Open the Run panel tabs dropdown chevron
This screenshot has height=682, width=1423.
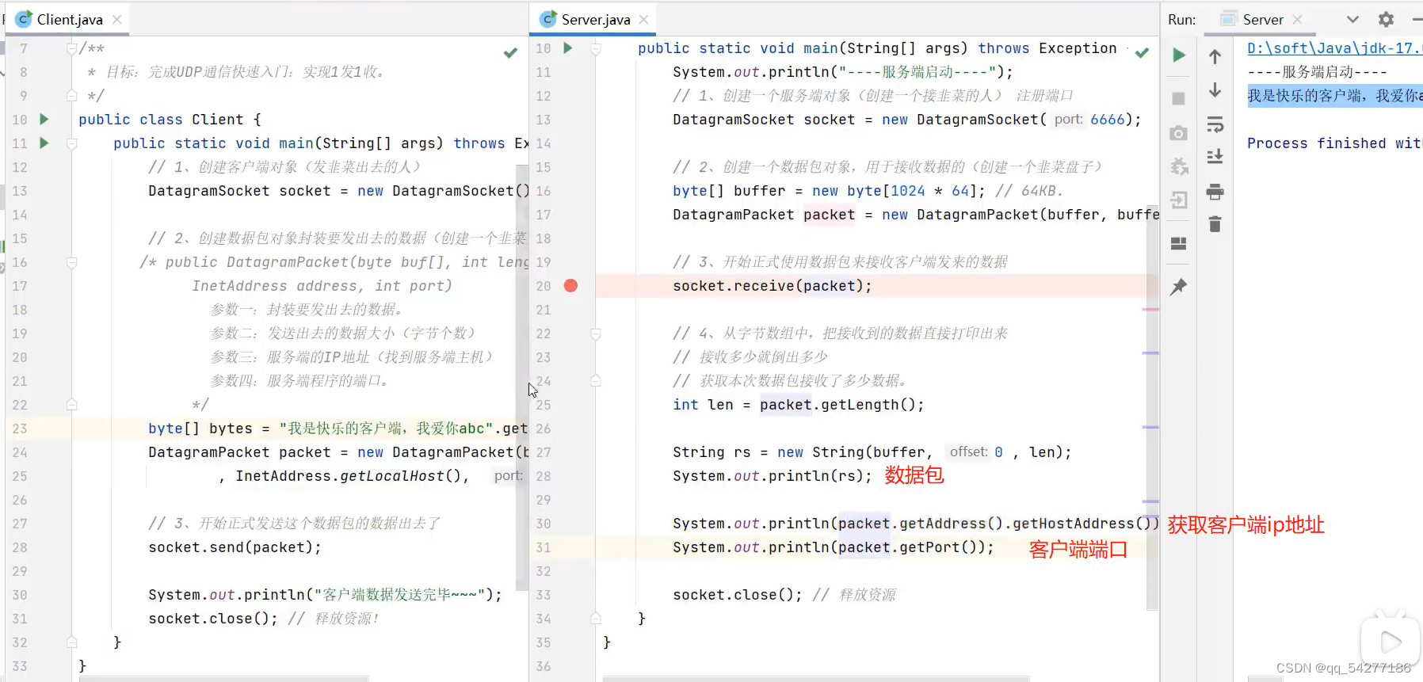click(x=1352, y=19)
